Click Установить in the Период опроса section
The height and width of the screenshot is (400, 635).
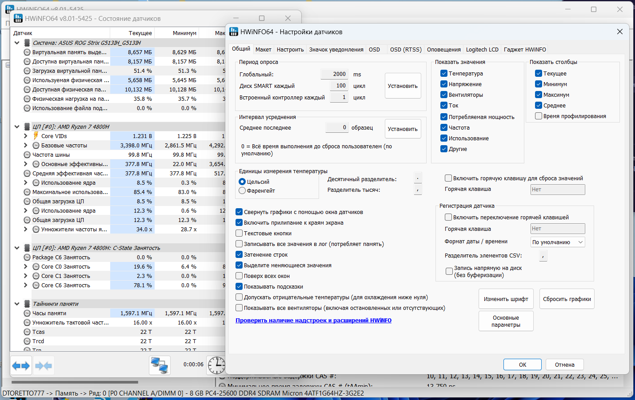pyautogui.click(x=403, y=86)
